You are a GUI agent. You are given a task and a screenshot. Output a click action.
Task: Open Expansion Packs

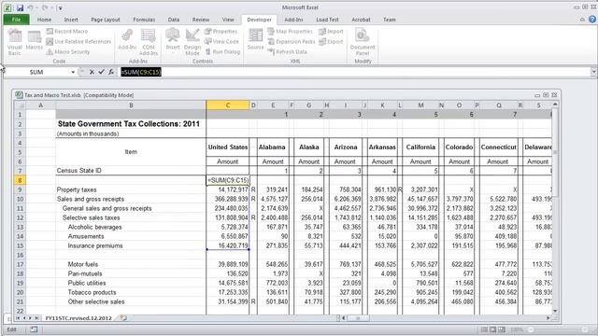[292, 41]
